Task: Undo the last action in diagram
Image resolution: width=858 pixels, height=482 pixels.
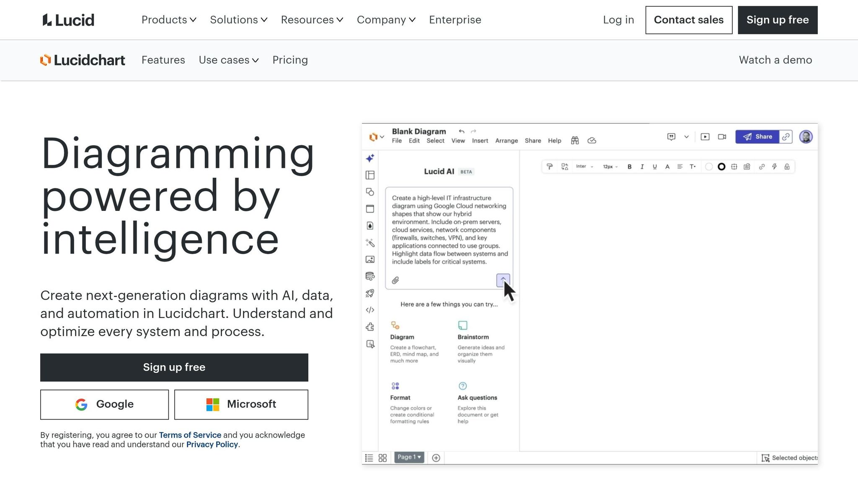Action: 461,131
